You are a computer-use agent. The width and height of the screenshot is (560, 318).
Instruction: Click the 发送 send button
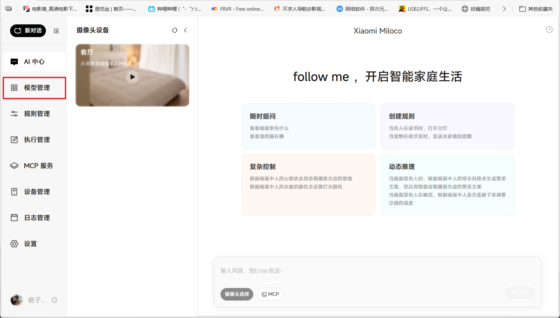click(x=520, y=293)
